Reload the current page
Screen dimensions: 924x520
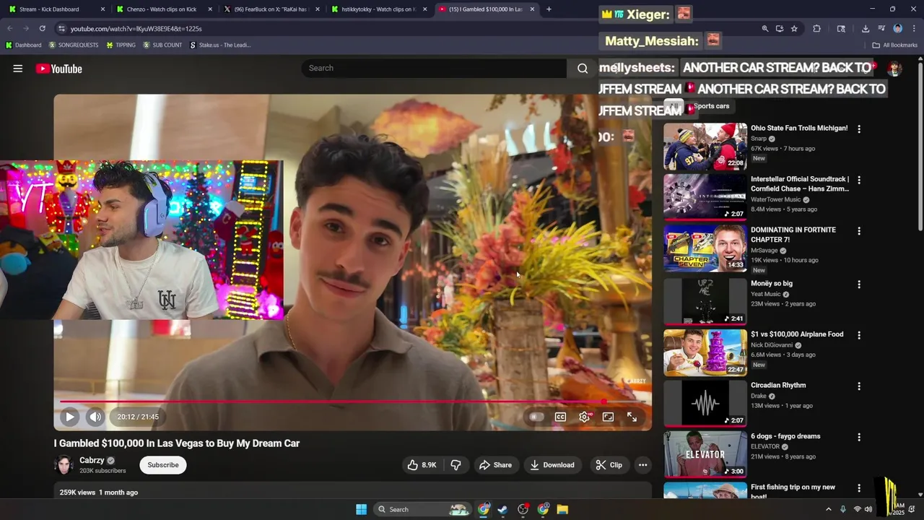(43, 28)
